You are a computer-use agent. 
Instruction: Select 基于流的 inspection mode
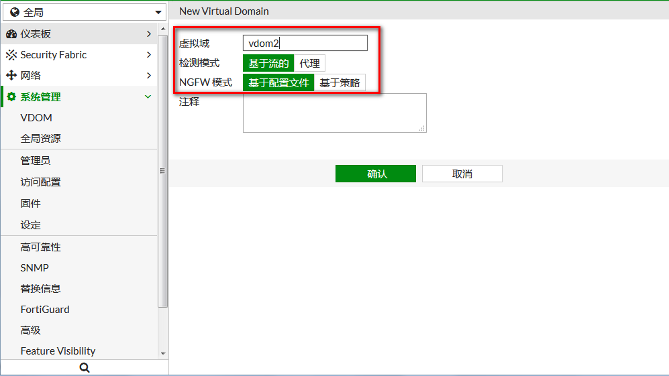(x=268, y=64)
